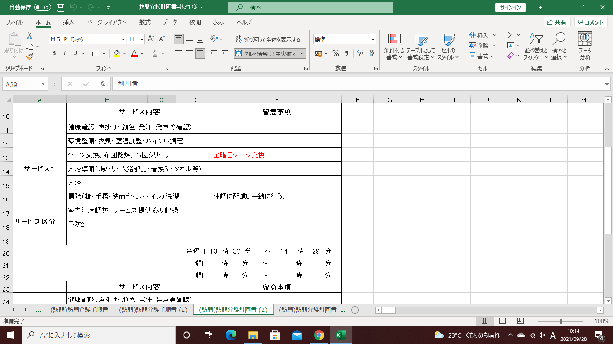
Task: Open the Name Box dropdown arrow
Action: tap(44, 84)
